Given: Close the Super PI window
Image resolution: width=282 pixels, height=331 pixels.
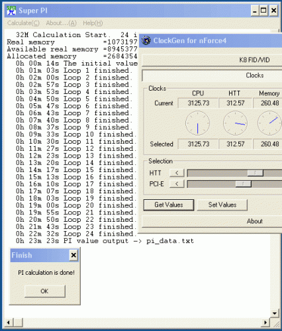Looking at the screenshot, I should tap(273, 11).
